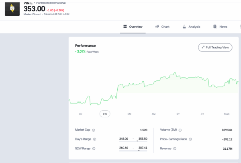Click the News document icon
Viewport: 241px width, 163px height.
coord(215,27)
